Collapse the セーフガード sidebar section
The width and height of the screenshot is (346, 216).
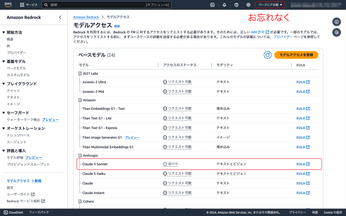pyautogui.click(x=4, y=113)
